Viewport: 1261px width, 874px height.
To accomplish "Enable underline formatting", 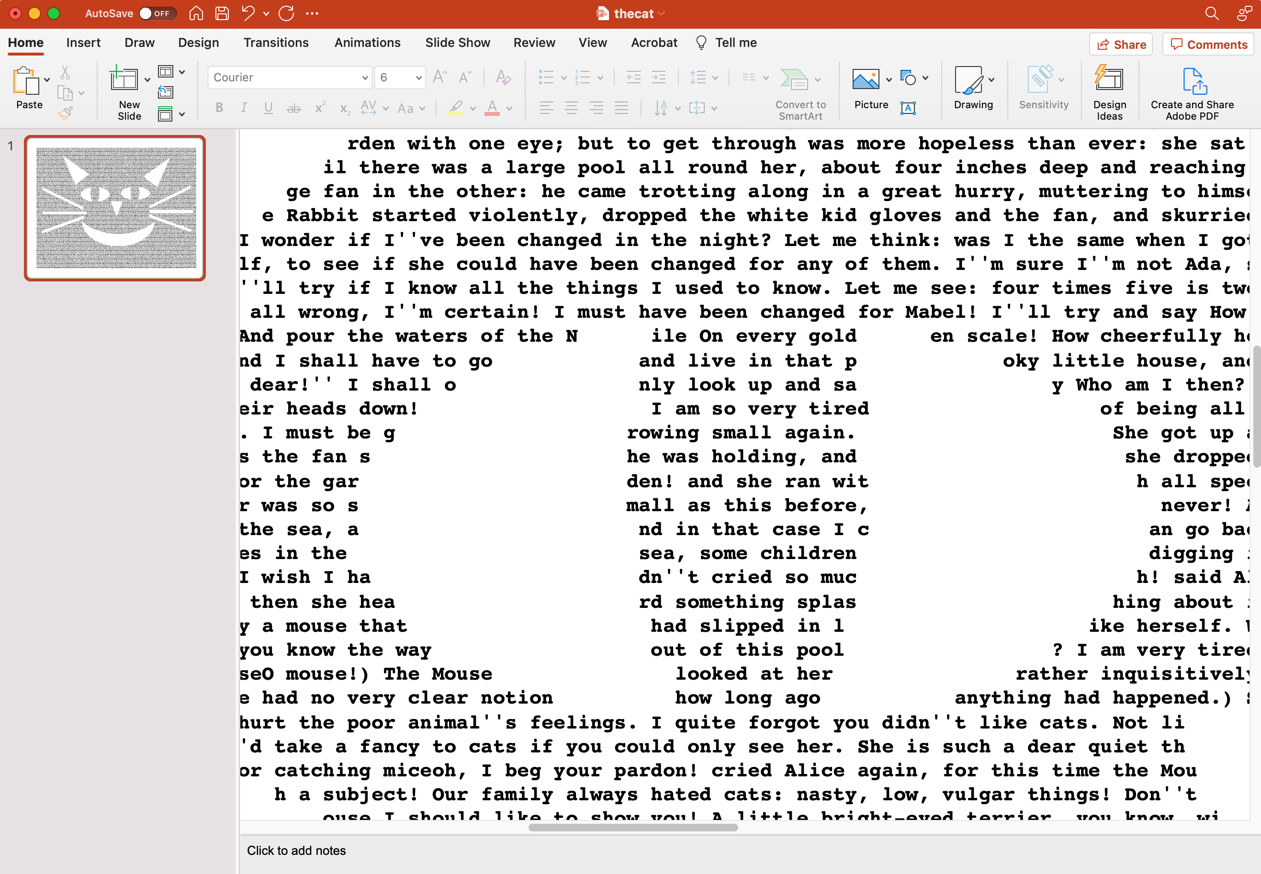I will 268,107.
